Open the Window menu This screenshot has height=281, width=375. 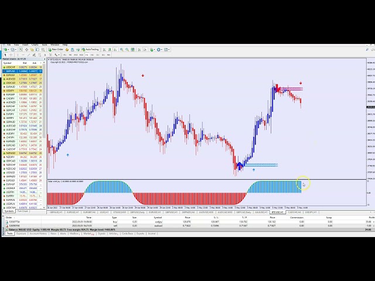coord(54,44)
